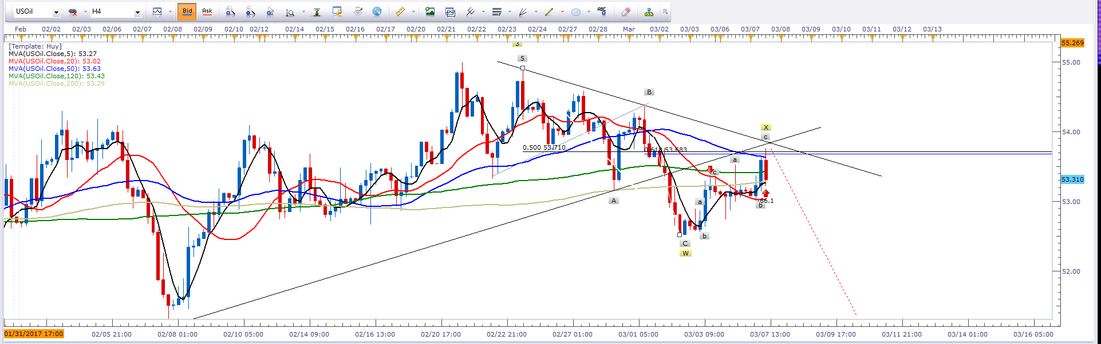
Task: Click the MVA Close 20 indicator label
Action: pyautogui.click(x=54, y=61)
